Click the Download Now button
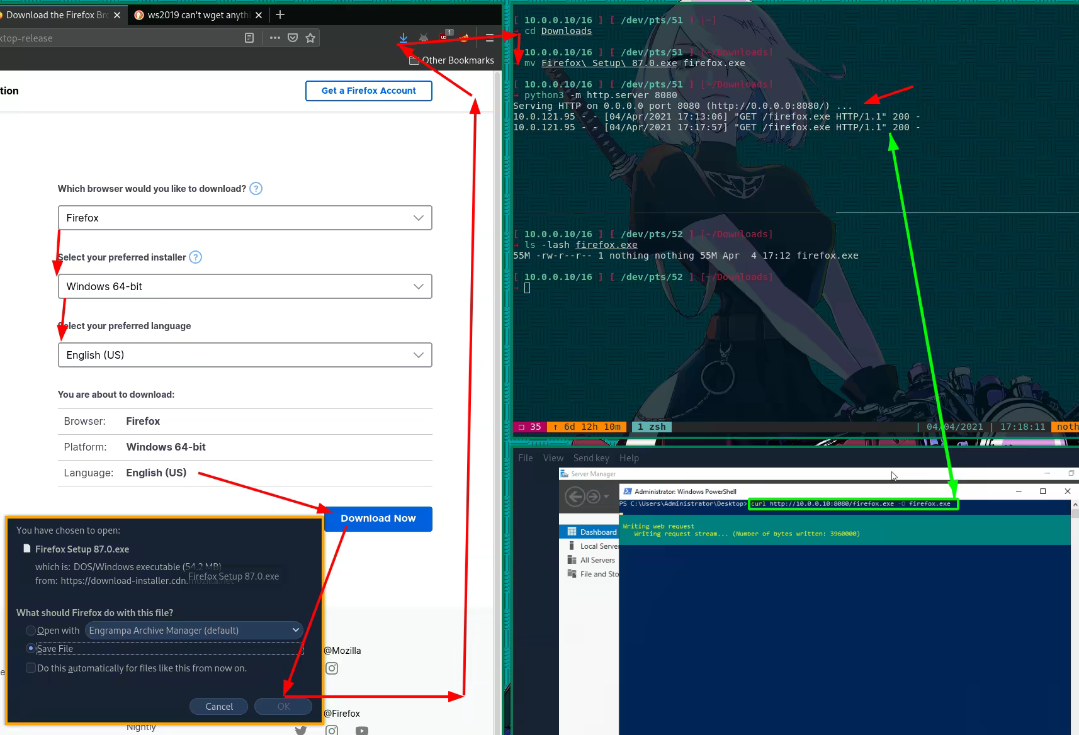This screenshot has width=1079, height=735. (x=378, y=519)
